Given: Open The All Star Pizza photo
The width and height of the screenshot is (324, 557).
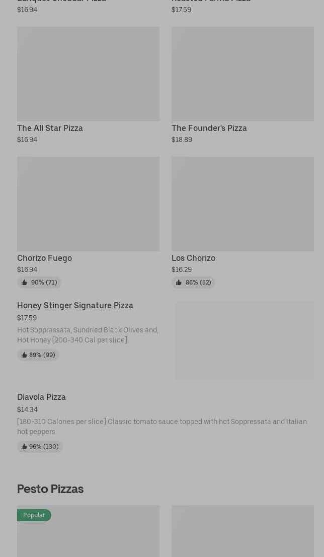Looking at the screenshot, I should click(88, 74).
